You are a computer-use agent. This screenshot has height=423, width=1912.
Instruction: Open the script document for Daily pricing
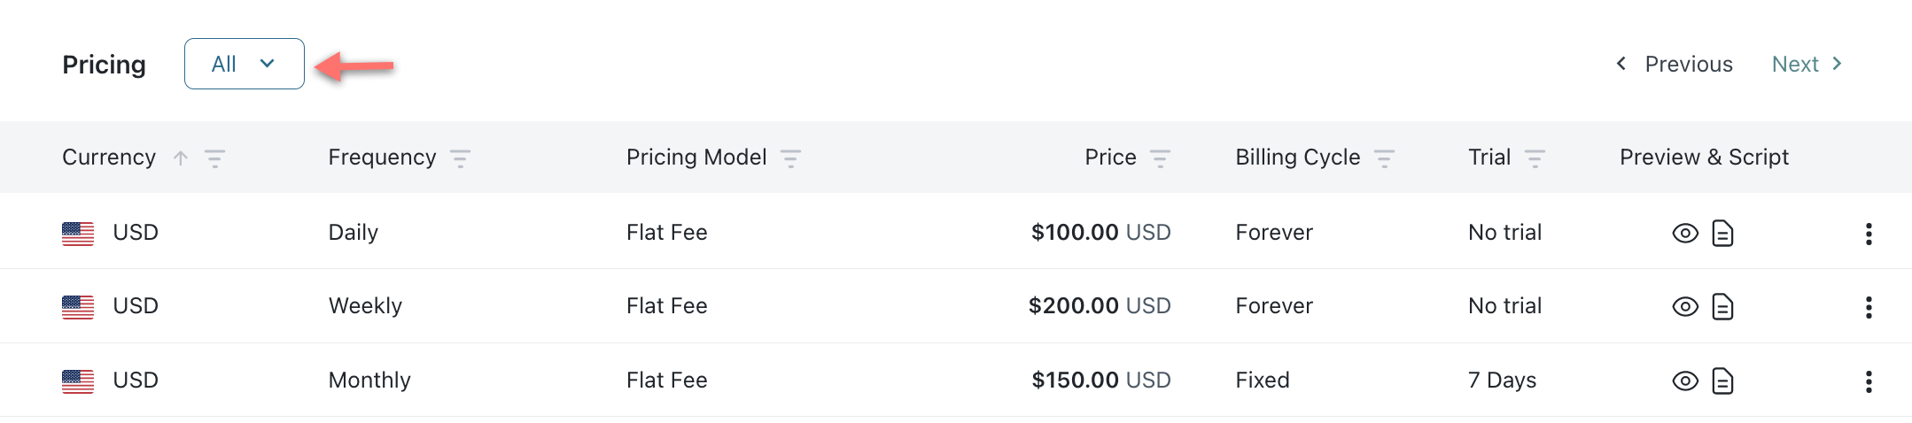coord(1722,233)
